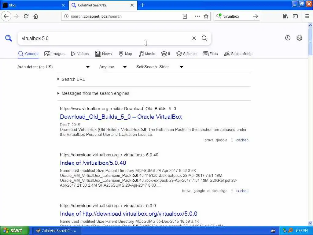Click result options dots for Download_Old_Builds result
The image size is (313, 235).
click(232, 140)
